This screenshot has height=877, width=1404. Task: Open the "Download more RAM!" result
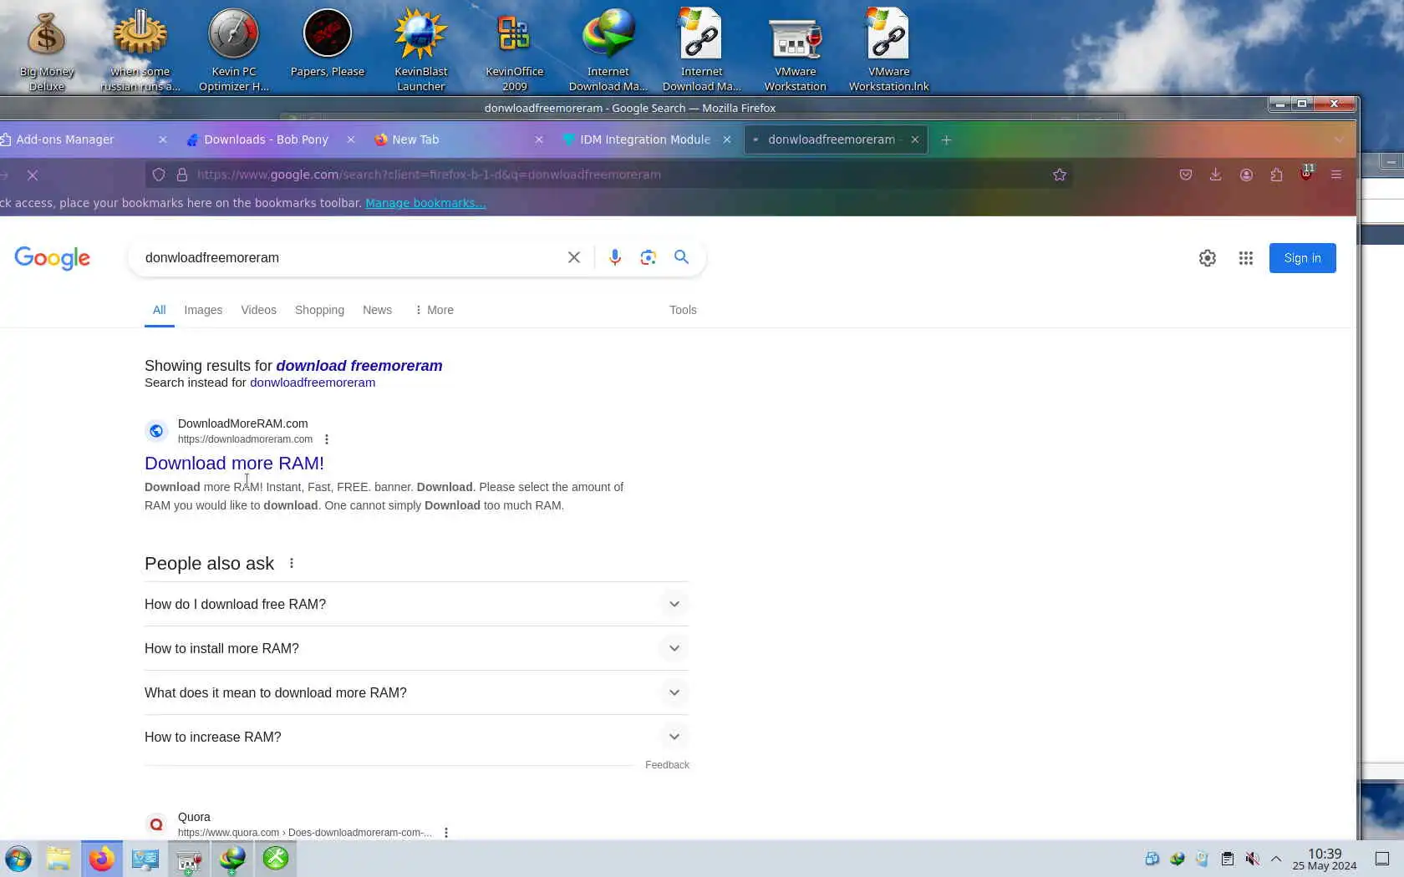click(234, 463)
